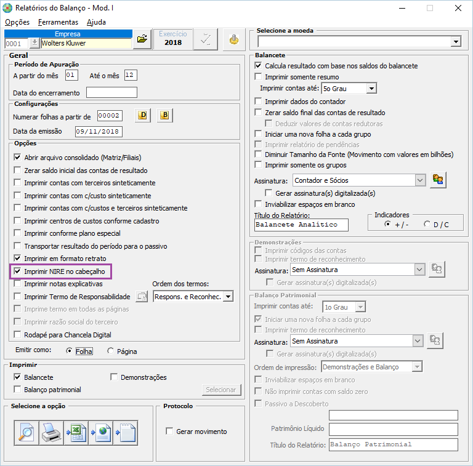Screen dimensions: 473x466
Task: Open the company folder browse icon
Action: point(142,39)
